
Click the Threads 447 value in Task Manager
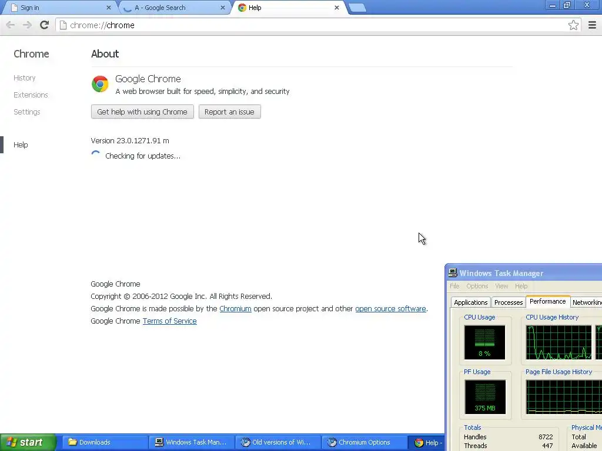pyautogui.click(x=547, y=446)
